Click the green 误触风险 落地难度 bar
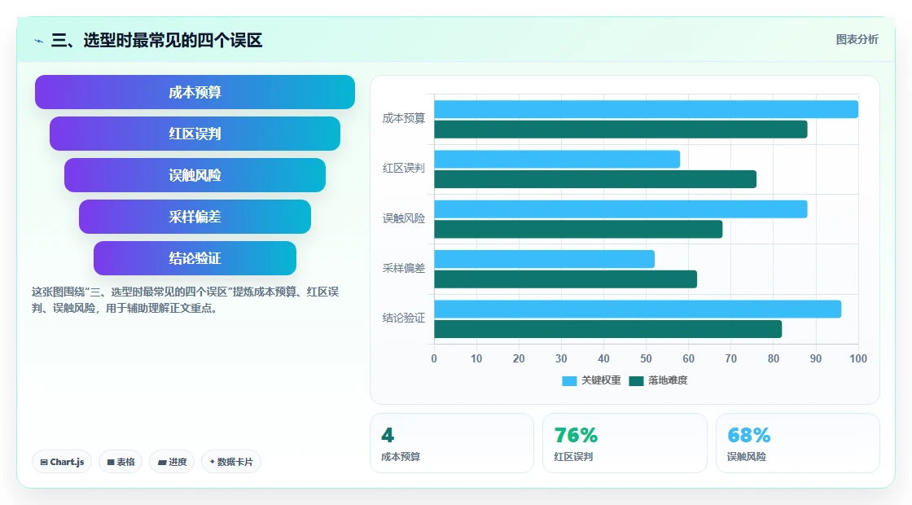This screenshot has width=912, height=505. click(578, 229)
